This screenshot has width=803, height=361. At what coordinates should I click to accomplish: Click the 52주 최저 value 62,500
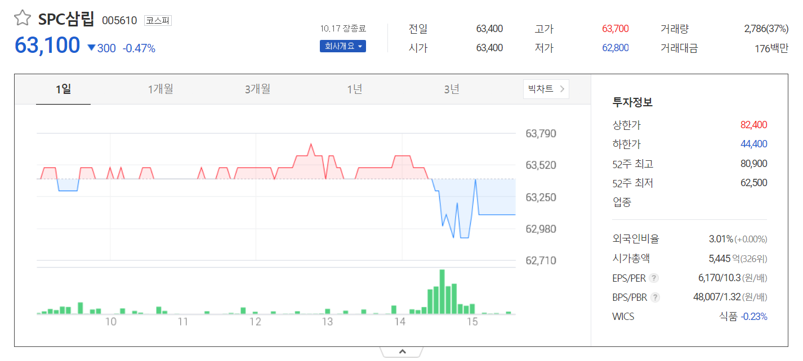point(753,183)
